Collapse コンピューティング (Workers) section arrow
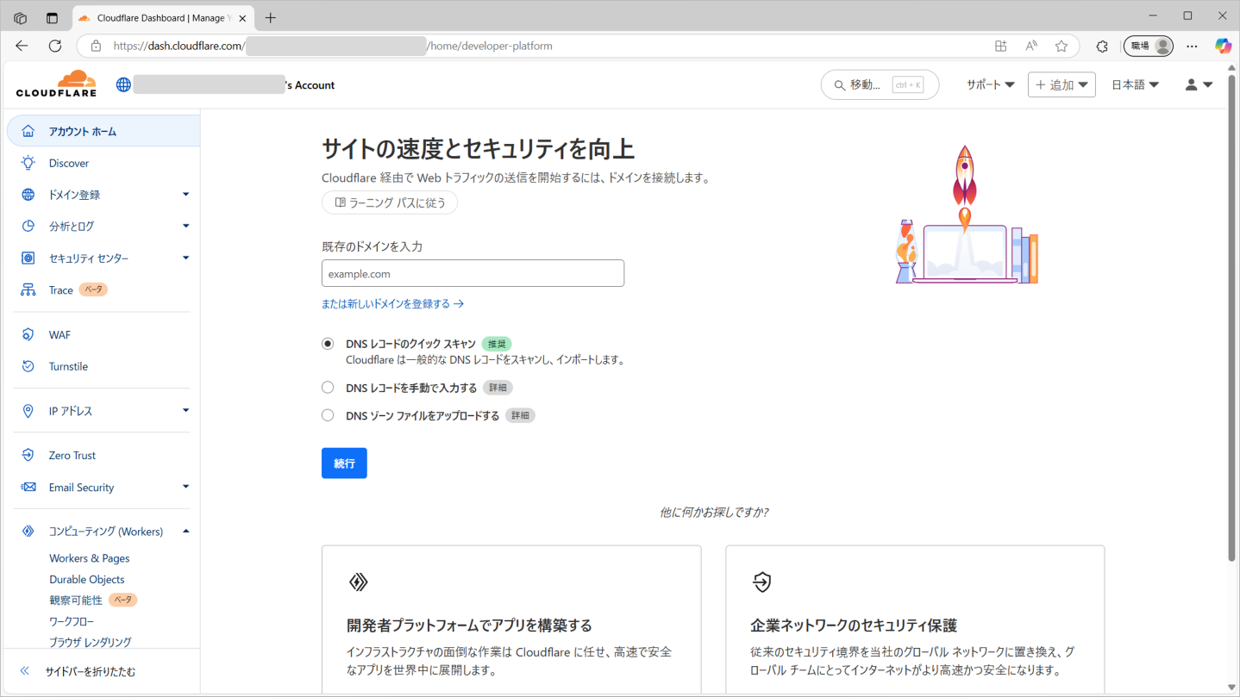 coord(185,532)
